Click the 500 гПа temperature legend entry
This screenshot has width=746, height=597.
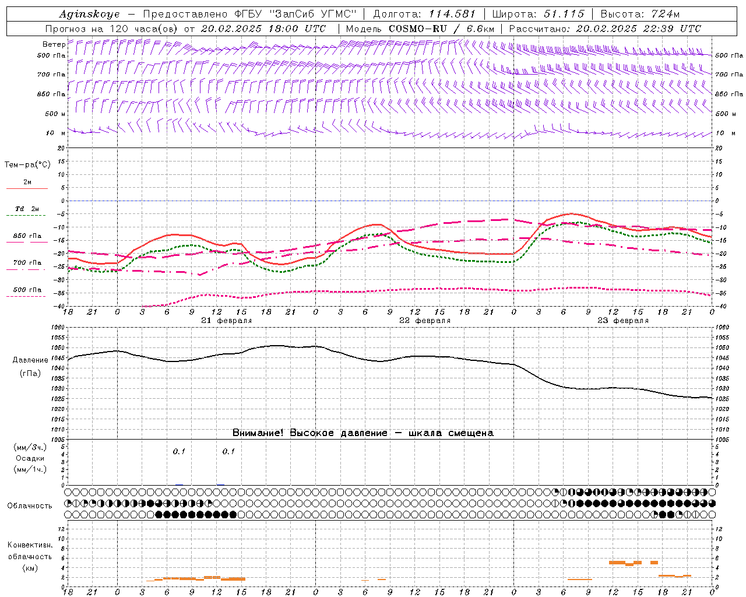coord(27,290)
